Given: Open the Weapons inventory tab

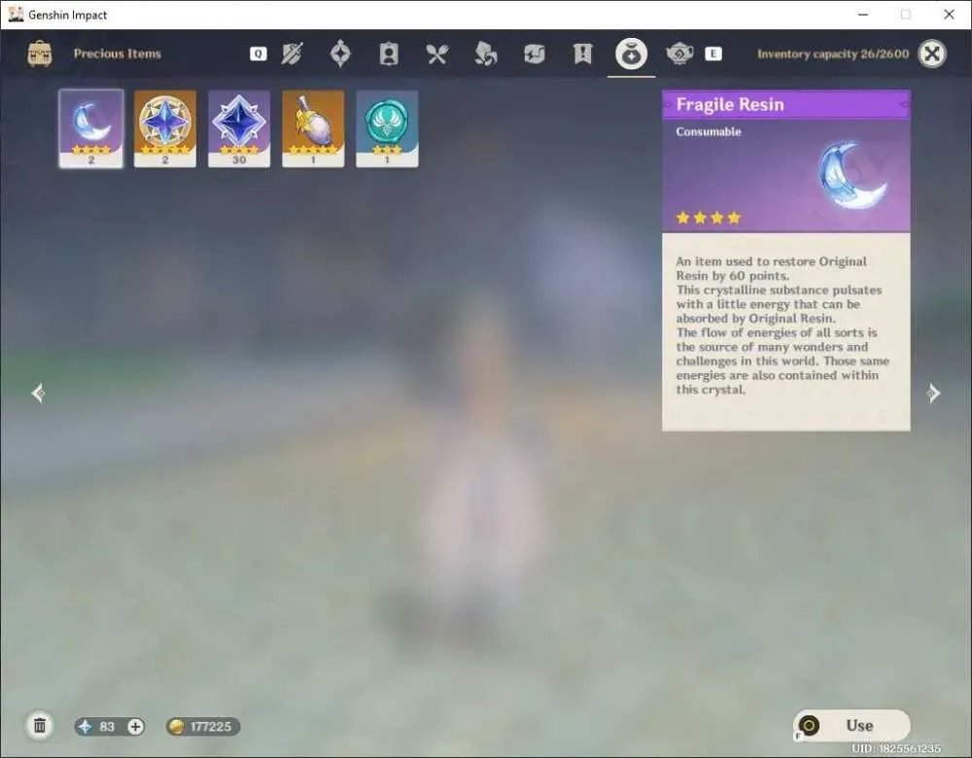Looking at the screenshot, I should point(292,53).
